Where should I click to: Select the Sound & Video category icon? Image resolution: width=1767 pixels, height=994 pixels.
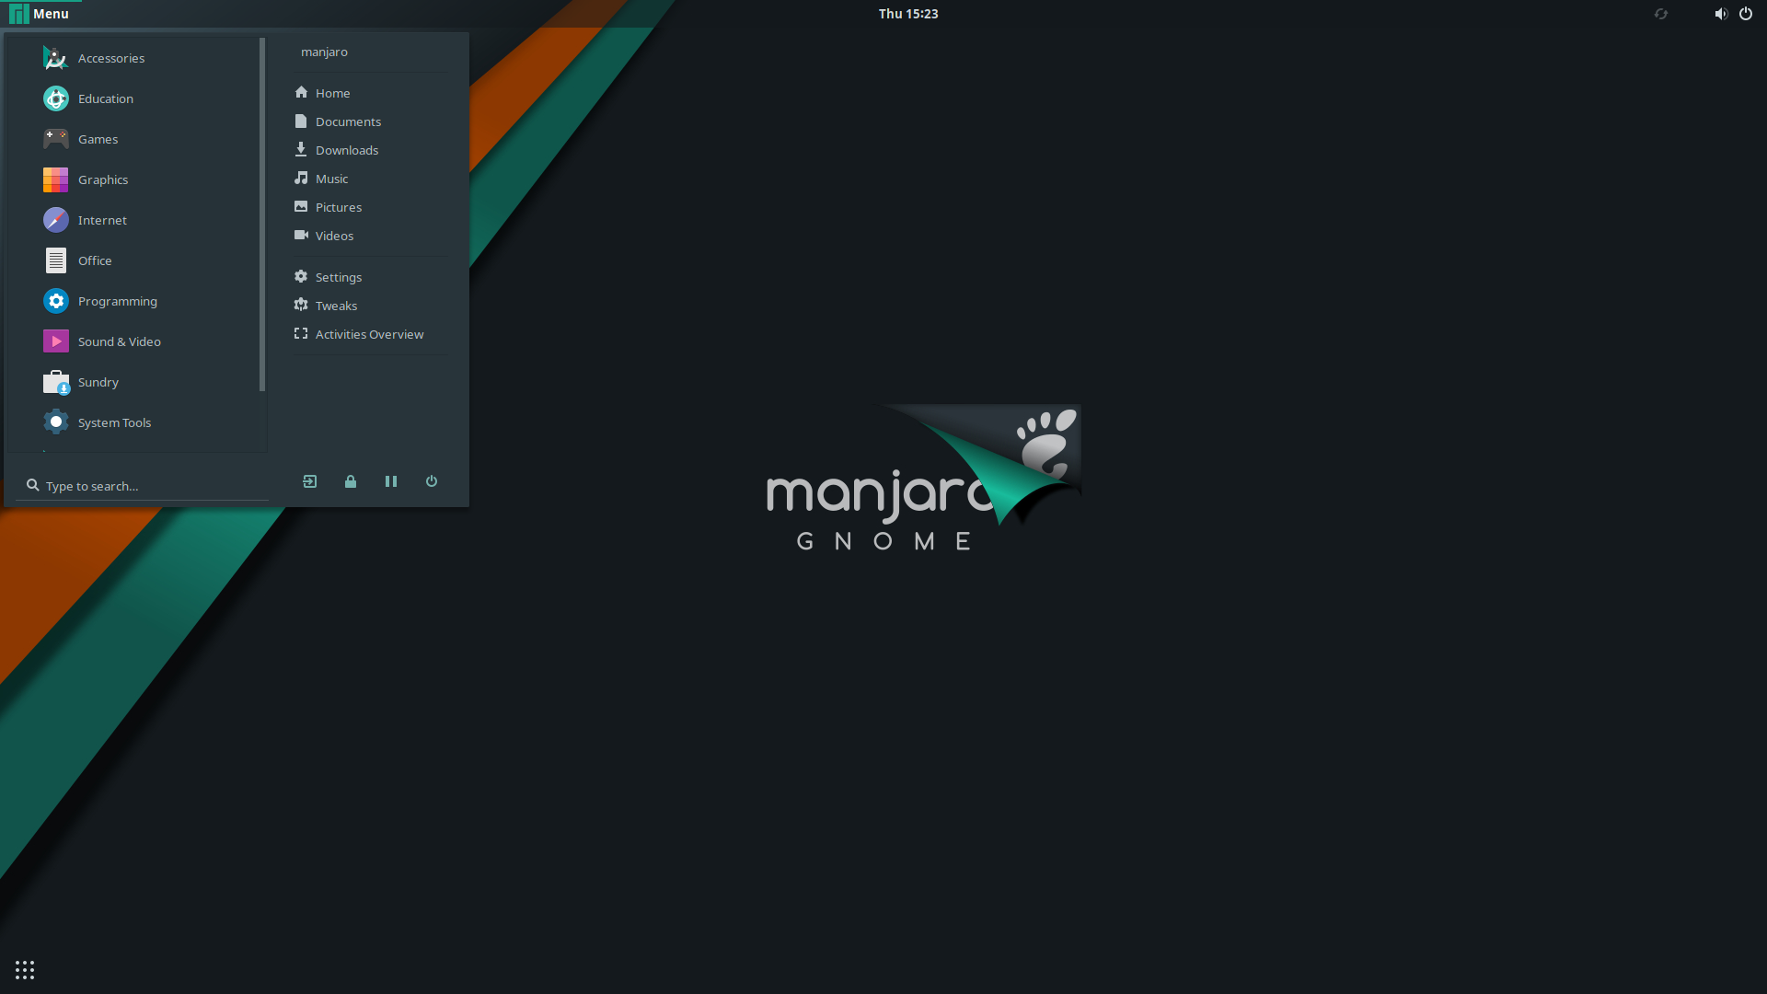click(x=56, y=341)
